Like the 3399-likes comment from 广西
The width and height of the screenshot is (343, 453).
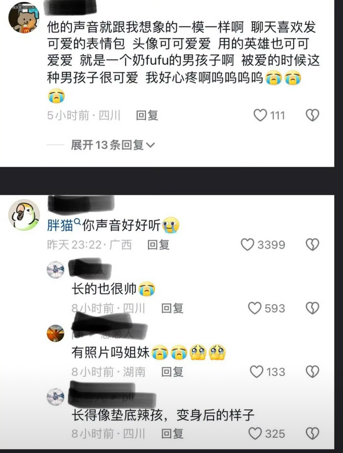tap(247, 245)
